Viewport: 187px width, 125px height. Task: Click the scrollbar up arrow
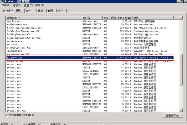click(x=181, y=18)
